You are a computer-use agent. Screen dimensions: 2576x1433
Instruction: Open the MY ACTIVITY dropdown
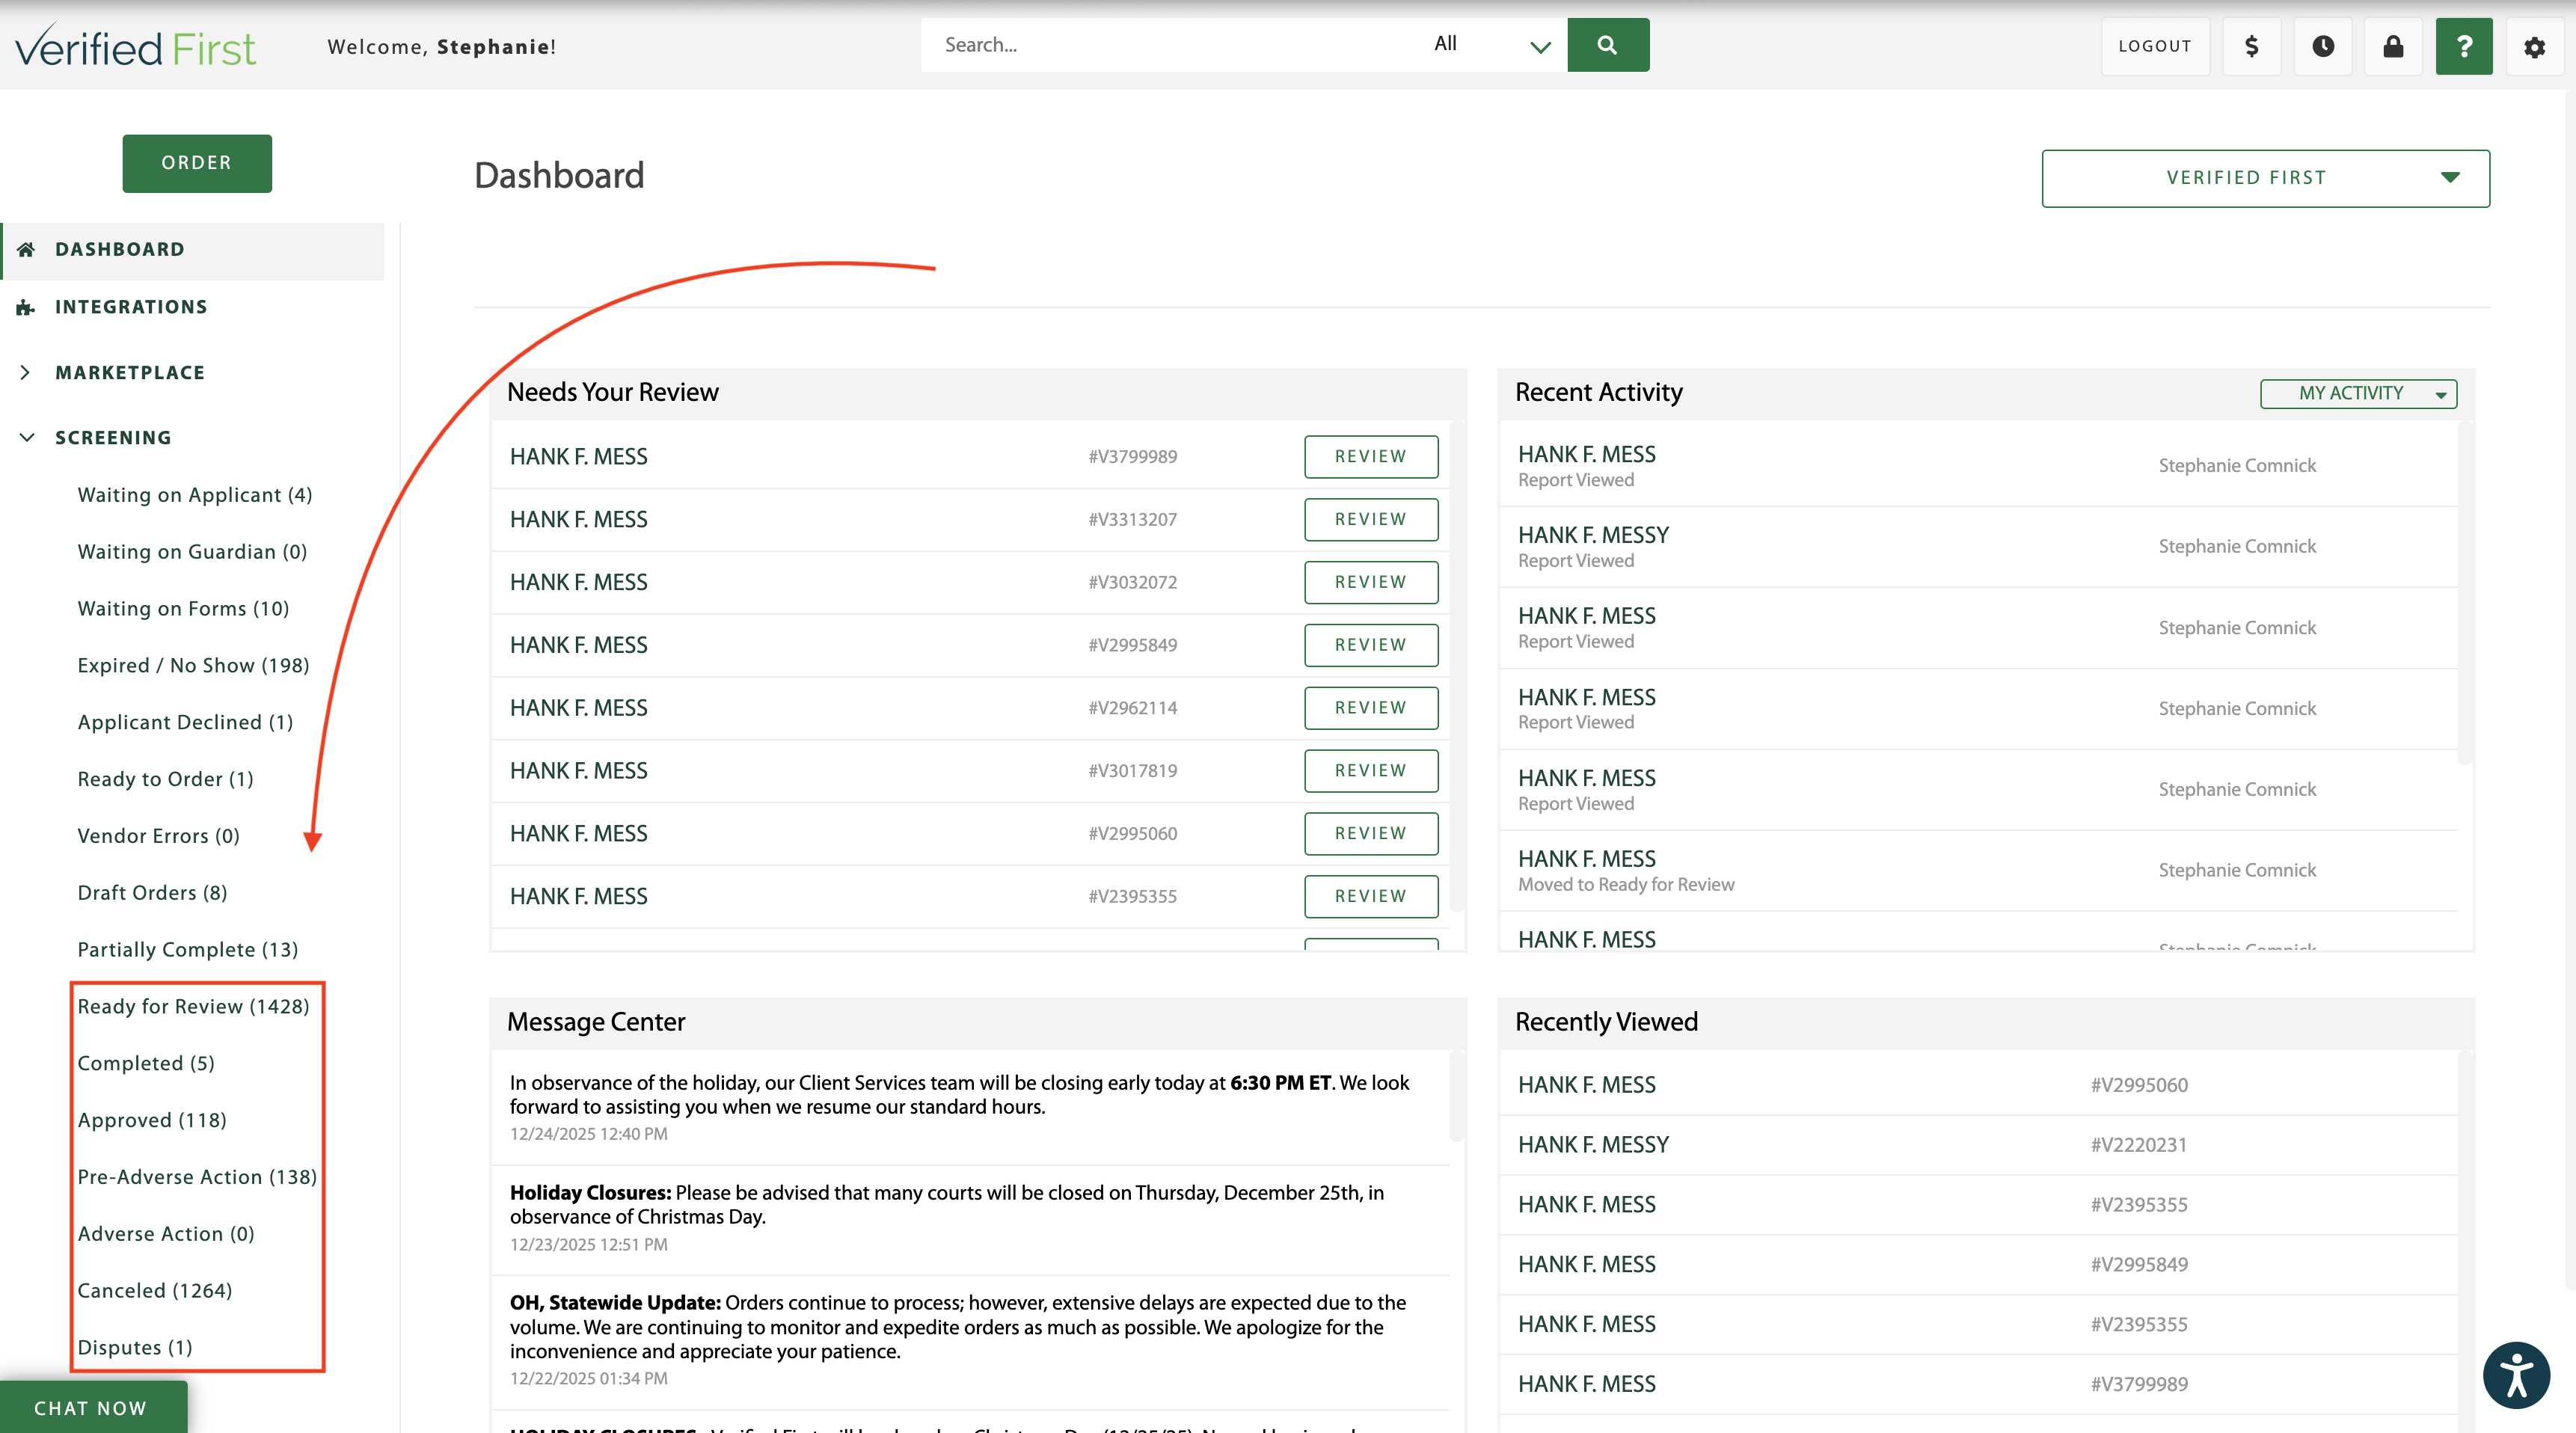click(2357, 393)
